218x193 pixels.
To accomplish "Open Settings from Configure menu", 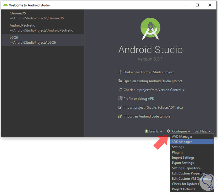I will click(x=192, y=147).
